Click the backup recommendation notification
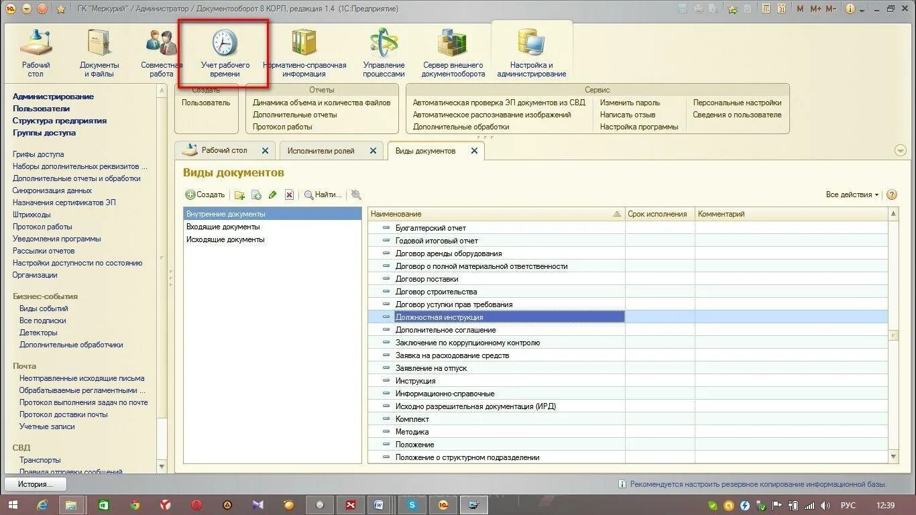 [752, 484]
